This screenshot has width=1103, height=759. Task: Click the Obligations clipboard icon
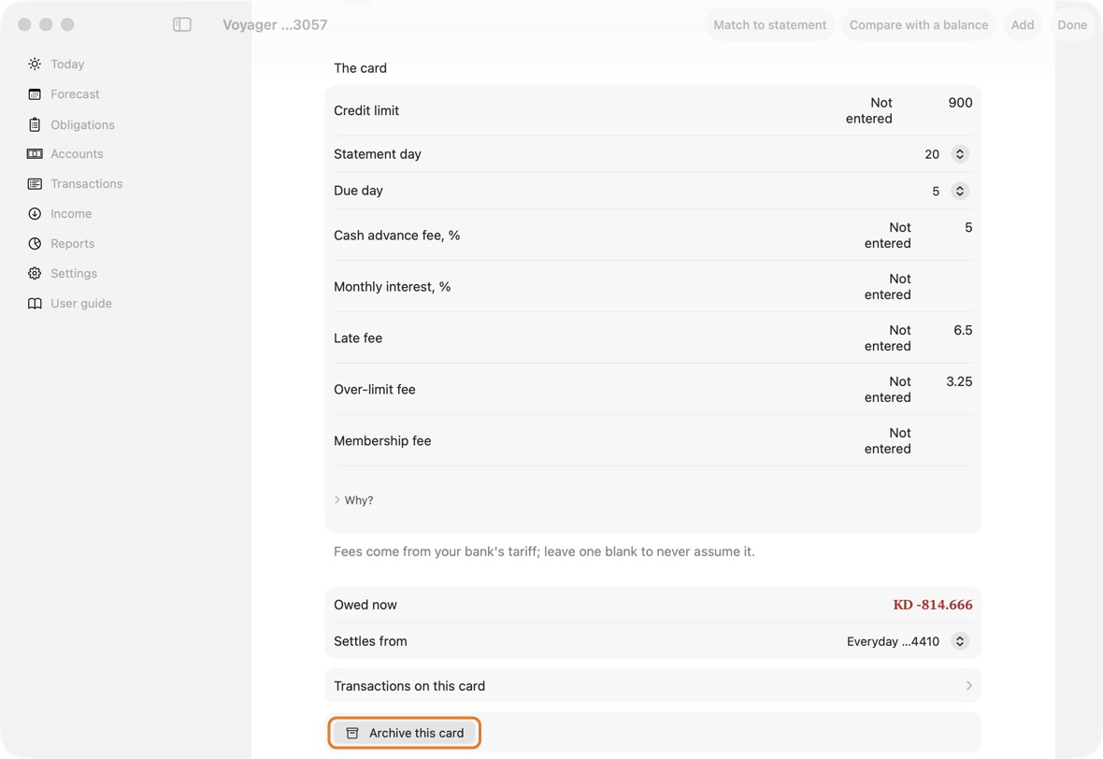point(35,124)
